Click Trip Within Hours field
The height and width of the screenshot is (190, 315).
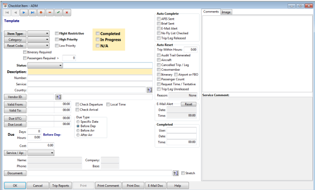[190, 50]
